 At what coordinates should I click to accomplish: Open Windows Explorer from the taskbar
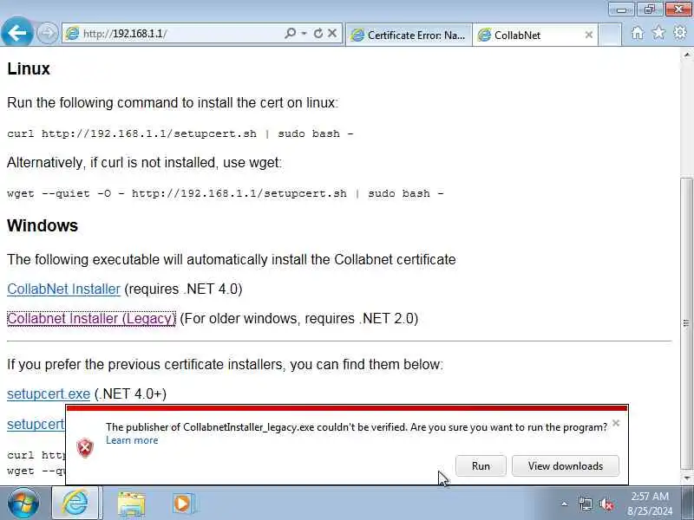tap(131, 504)
